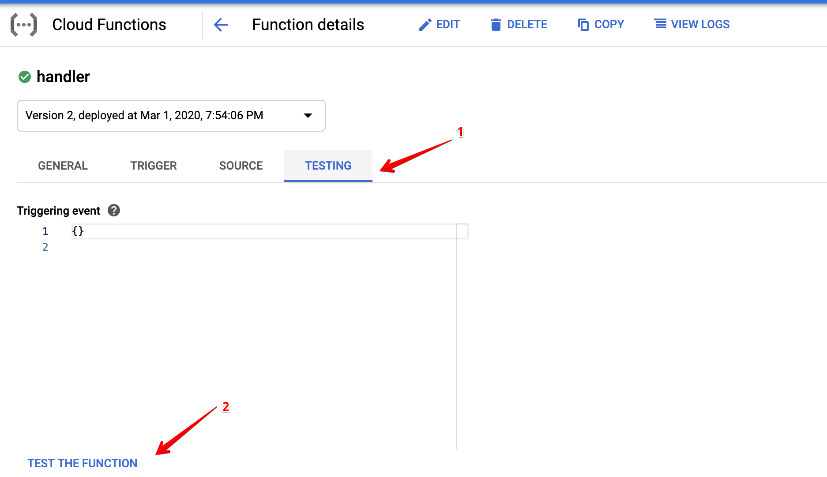Click the trash can delete icon

496,25
